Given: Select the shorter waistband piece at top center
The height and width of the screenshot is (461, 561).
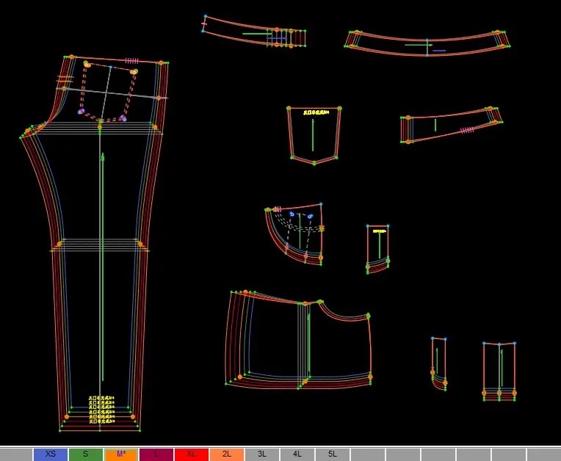Looking at the screenshot, I should click(253, 33).
